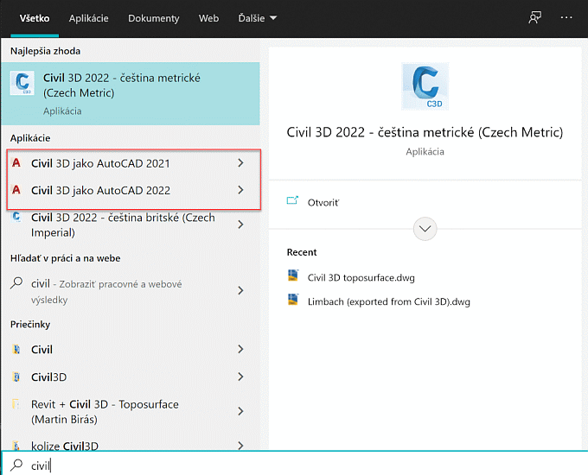
Task: Open recent file Limbach (exported from Civil 3D).dwg
Action: [389, 301]
